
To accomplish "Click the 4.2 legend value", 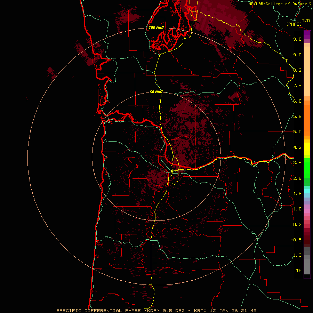I will click(x=297, y=147).
